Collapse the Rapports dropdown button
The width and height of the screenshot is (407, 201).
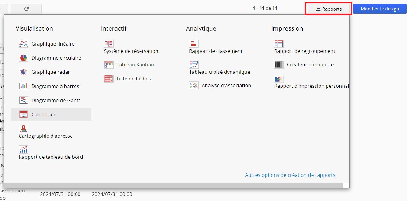pyautogui.click(x=328, y=9)
